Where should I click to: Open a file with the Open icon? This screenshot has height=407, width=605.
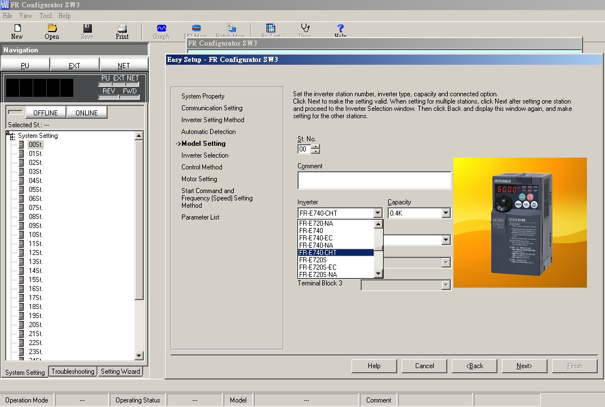pyautogui.click(x=52, y=28)
